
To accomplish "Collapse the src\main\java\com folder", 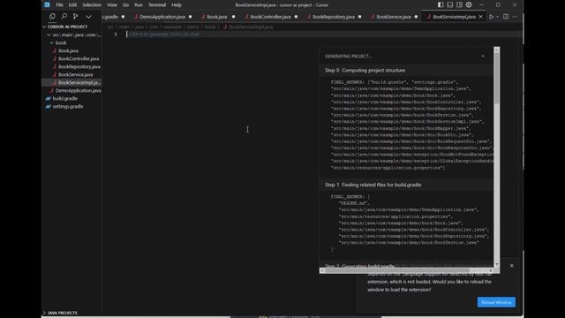I will point(74,35).
